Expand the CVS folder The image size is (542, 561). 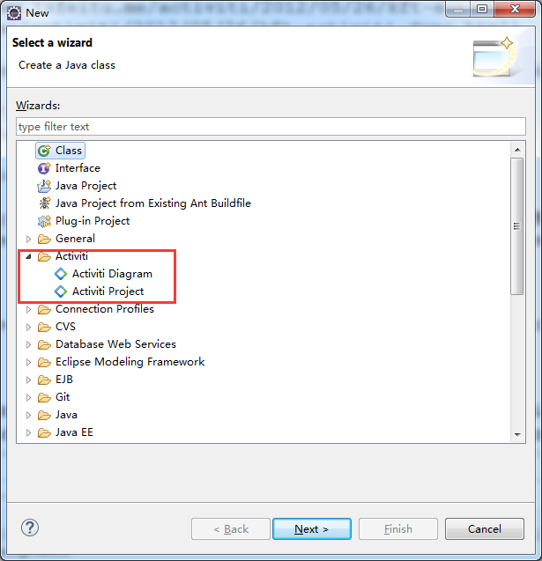pos(28,327)
